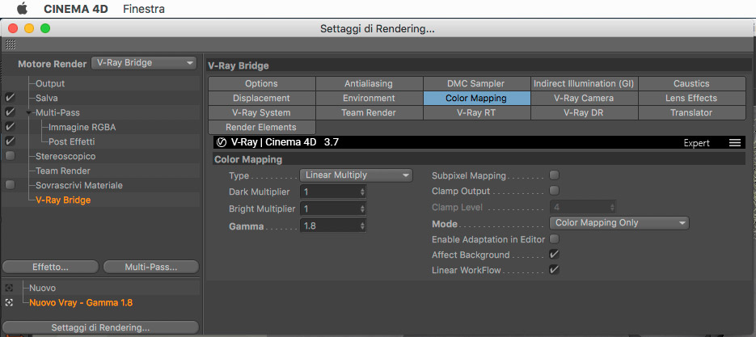Switch to the DMC Sampler tab
Screen dimensions: 756x337
click(x=477, y=83)
